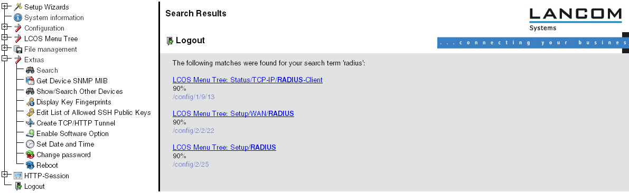
Task: Expand the Configuration tree node
Action: tap(4, 27)
